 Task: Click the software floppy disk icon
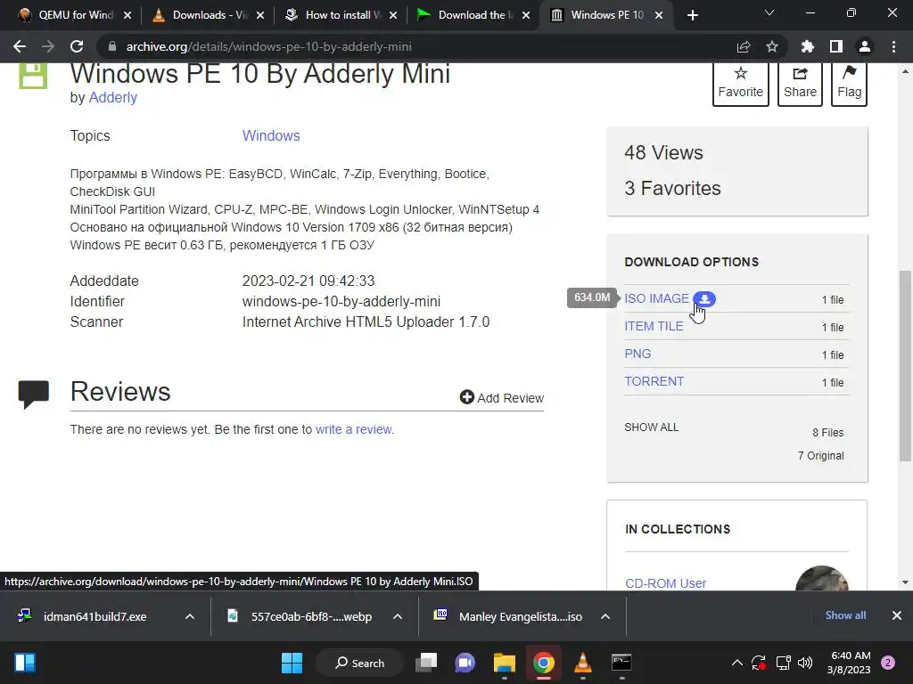[33, 76]
